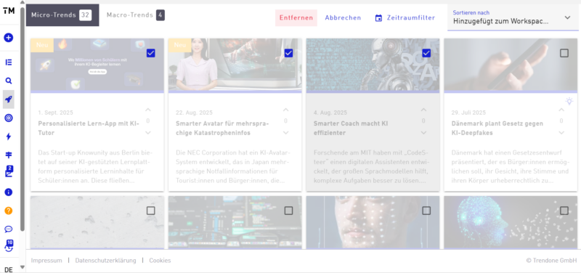Open the Zeitraumfilter
Screen dimensions: 581x273
tap(405, 17)
